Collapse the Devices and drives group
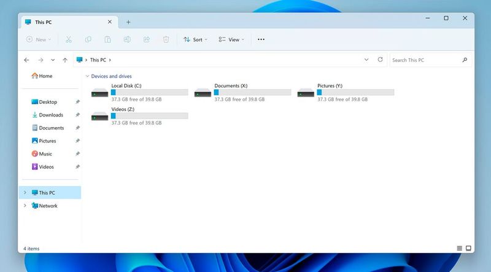This screenshot has width=491, height=272. pos(87,76)
